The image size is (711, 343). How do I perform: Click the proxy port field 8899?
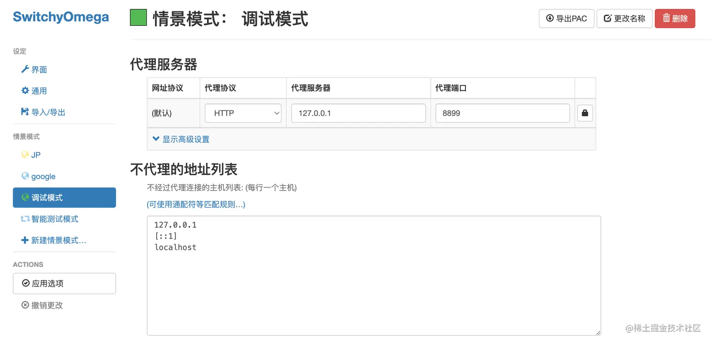(x=503, y=113)
